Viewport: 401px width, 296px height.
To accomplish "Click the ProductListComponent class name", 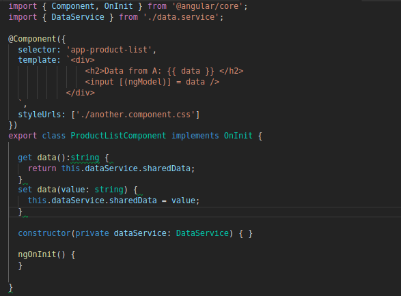I will click(x=118, y=136).
